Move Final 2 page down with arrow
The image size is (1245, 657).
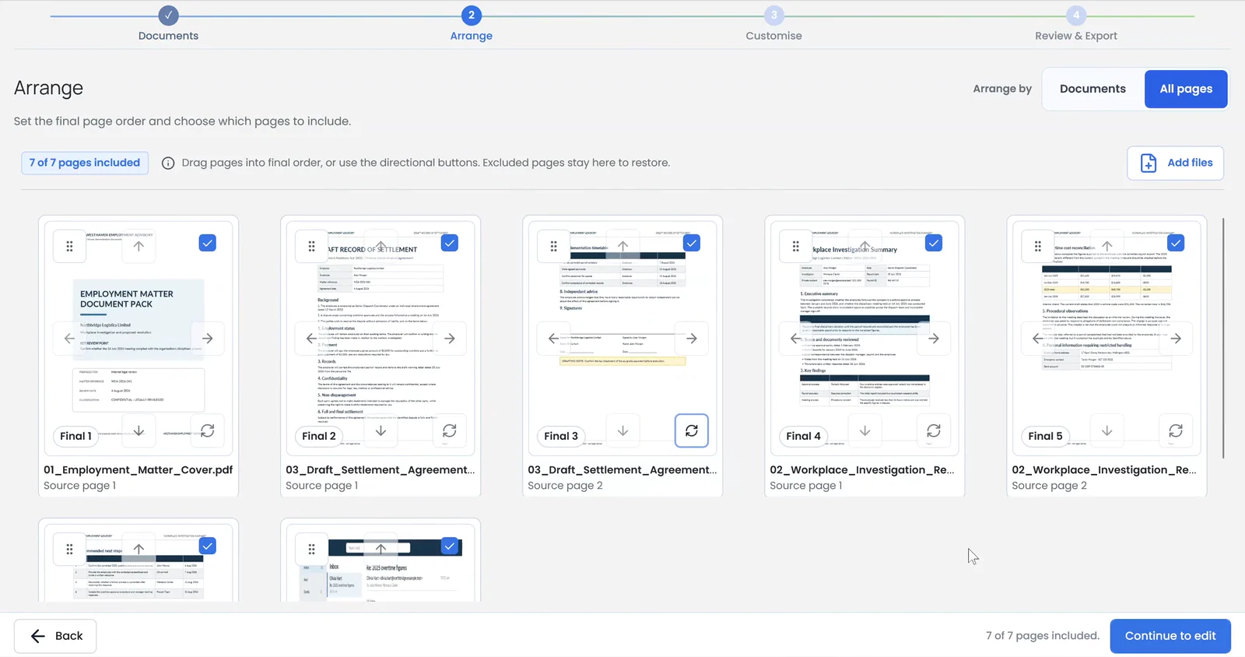click(x=381, y=430)
